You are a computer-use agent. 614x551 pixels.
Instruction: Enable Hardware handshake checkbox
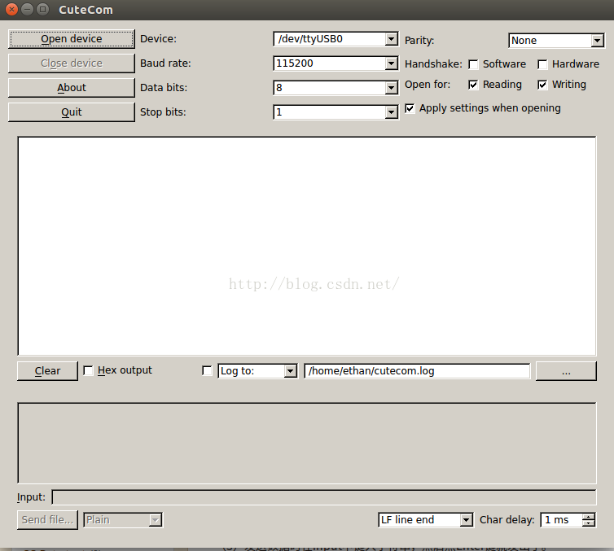[x=542, y=64]
